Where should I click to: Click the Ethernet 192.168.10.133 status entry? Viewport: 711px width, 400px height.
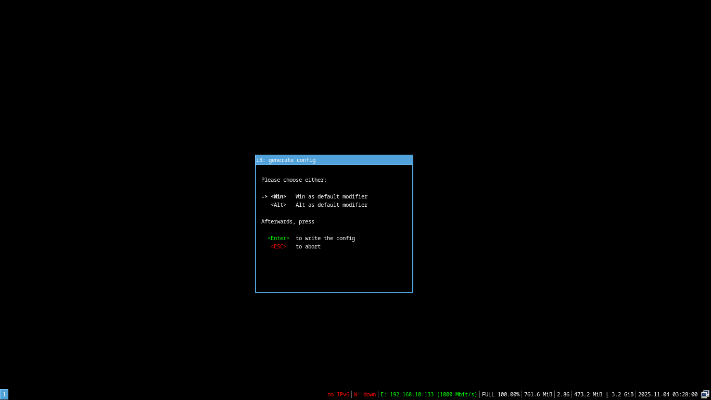(x=429, y=395)
